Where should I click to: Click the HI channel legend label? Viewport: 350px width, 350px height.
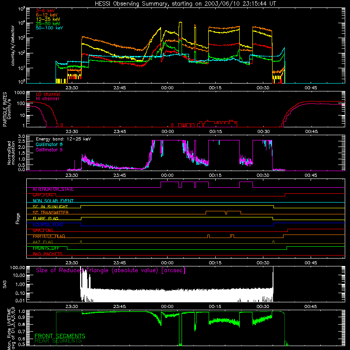coord(47,98)
